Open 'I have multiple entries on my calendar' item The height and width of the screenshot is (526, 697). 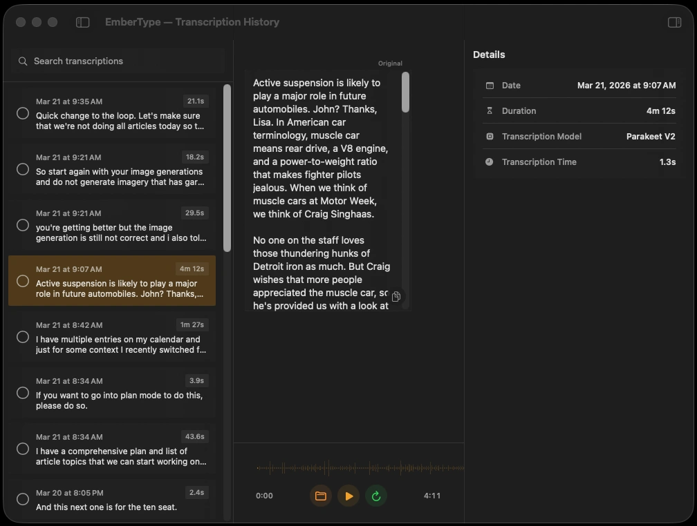(112, 338)
